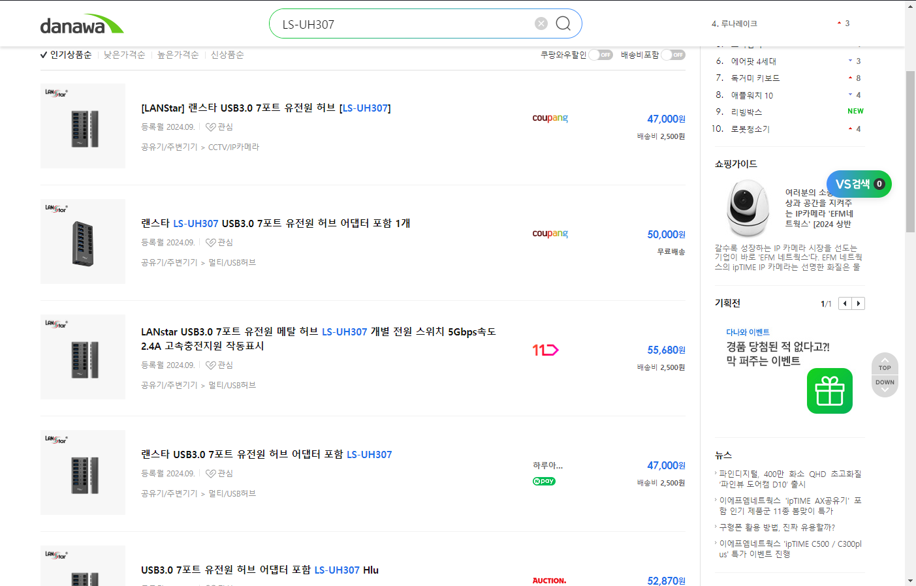Sort by 낮은가격순
This screenshot has height=586, width=916.
124,55
